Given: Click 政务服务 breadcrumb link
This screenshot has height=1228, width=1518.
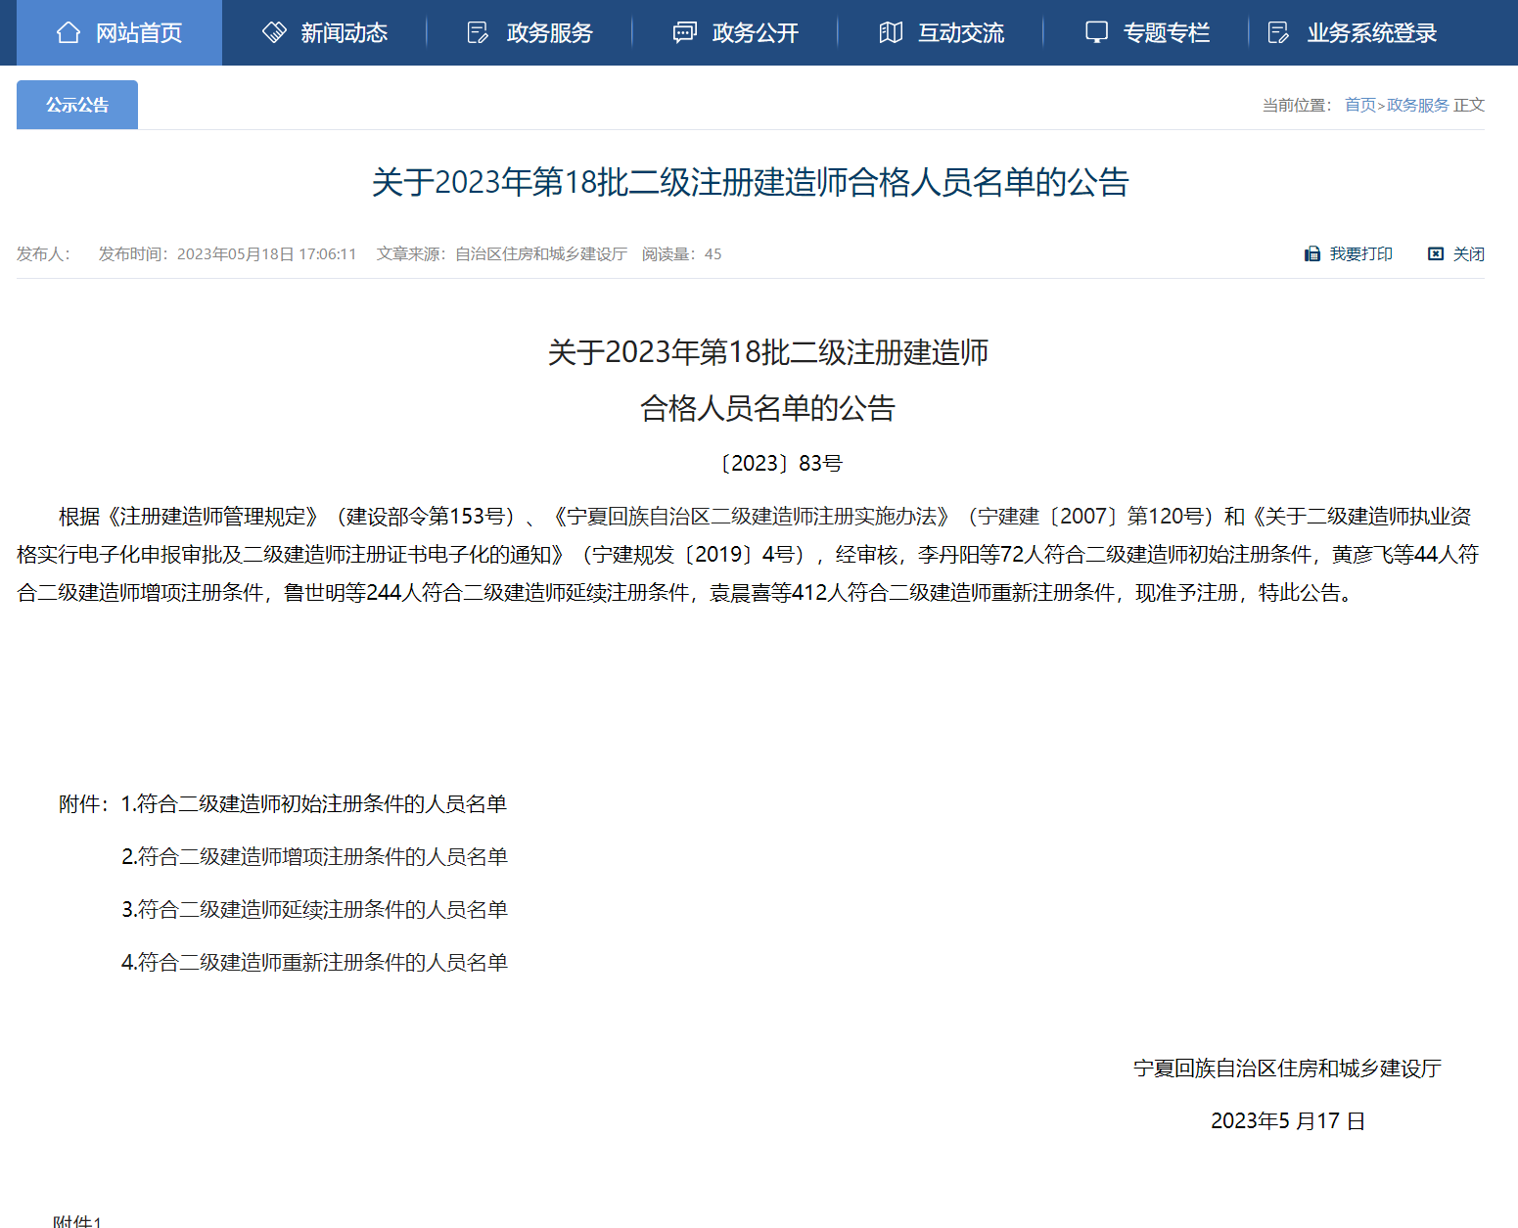Looking at the screenshot, I should point(1417,105).
